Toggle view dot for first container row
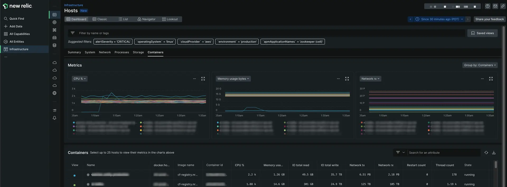 tap(74, 175)
